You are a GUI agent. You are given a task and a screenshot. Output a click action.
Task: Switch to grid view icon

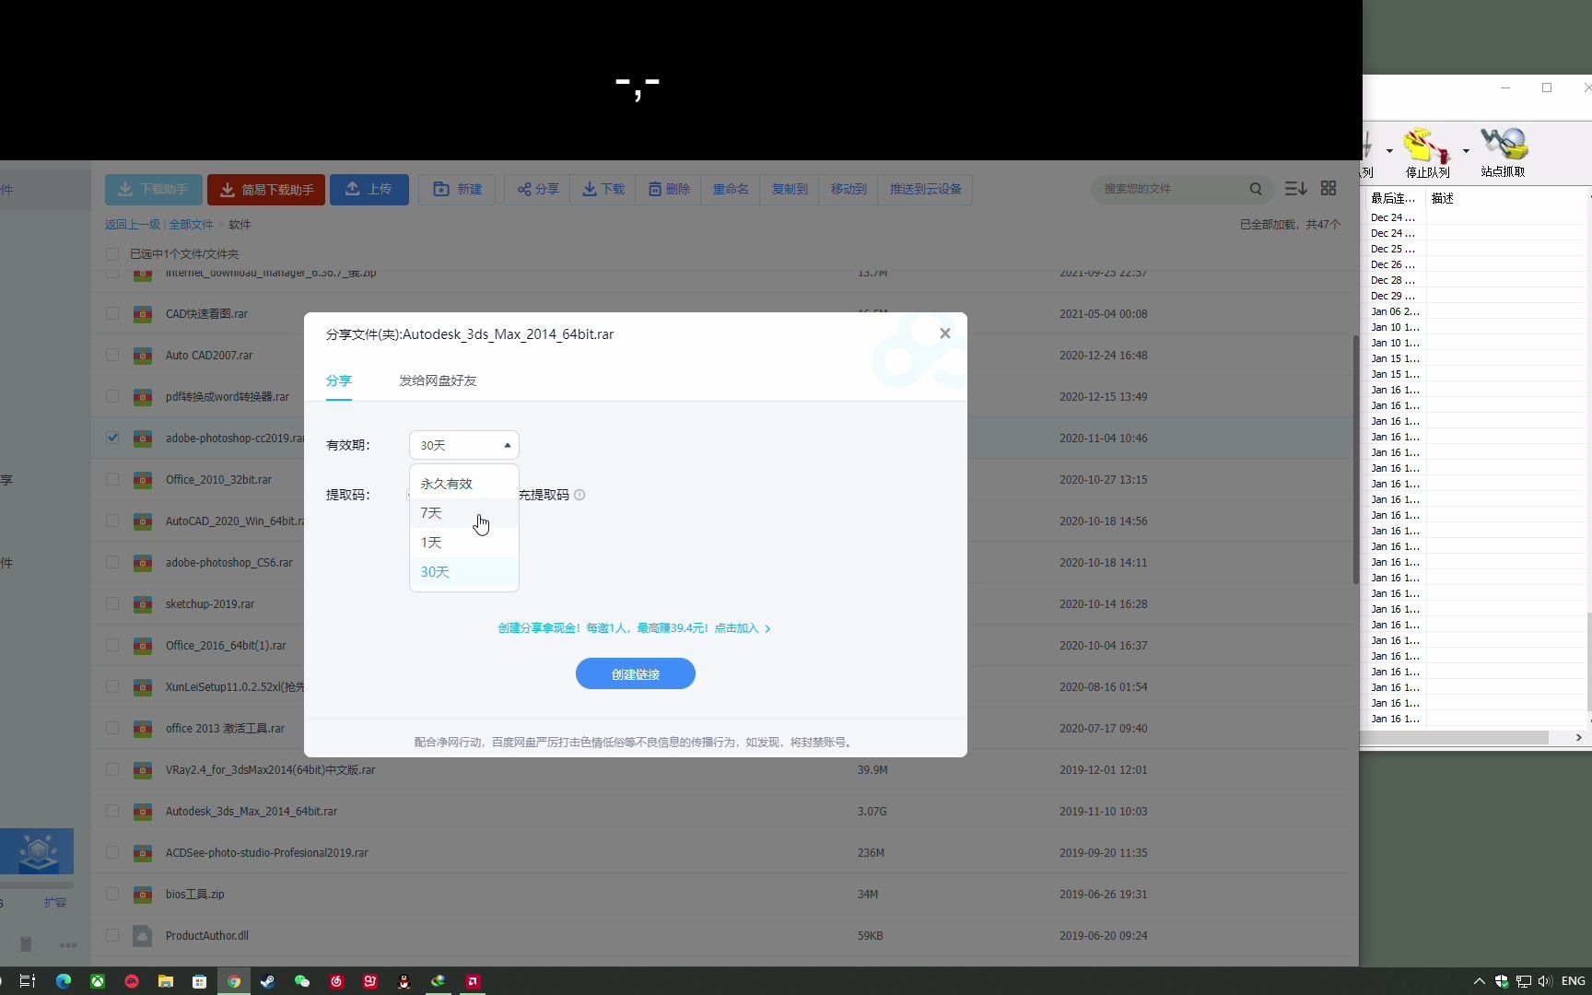click(1329, 188)
